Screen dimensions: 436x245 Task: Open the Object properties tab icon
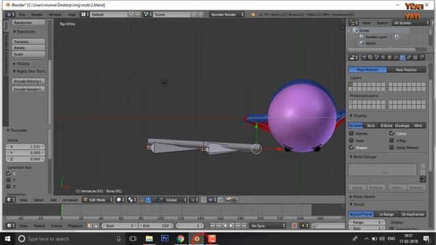pos(390,57)
